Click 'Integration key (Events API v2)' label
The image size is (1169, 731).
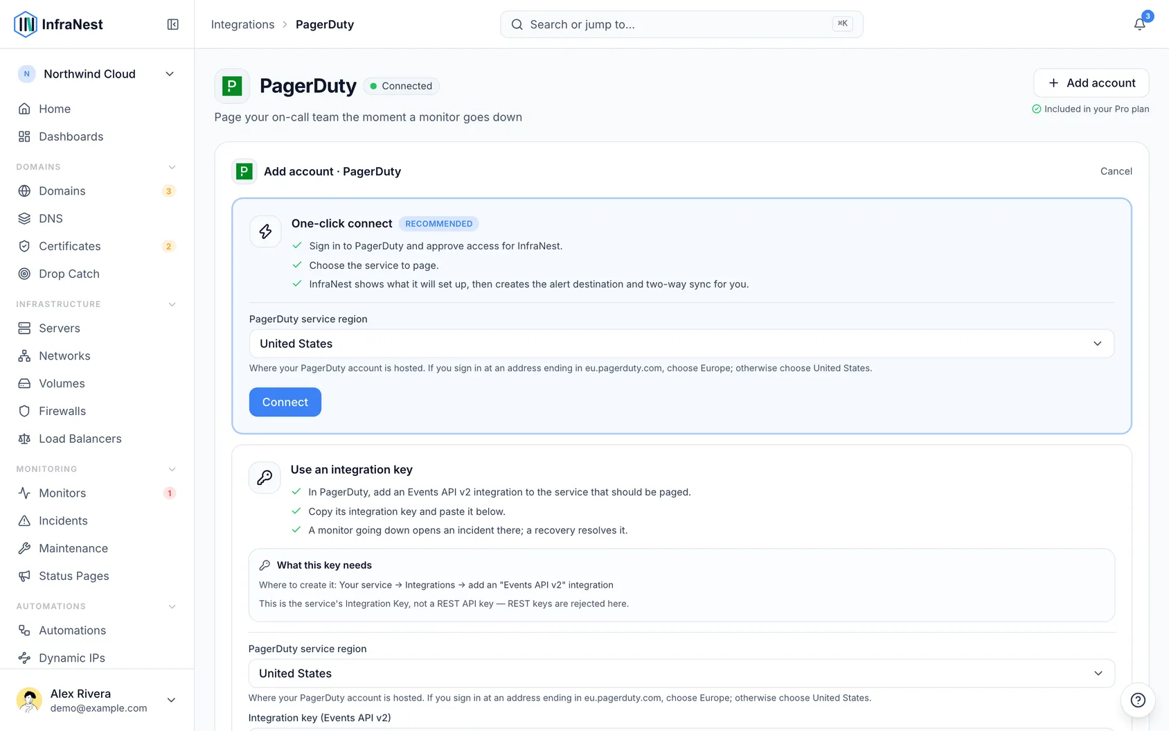pyautogui.click(x=320, y=718)
